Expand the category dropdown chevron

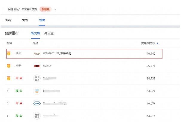pos(55,9)
